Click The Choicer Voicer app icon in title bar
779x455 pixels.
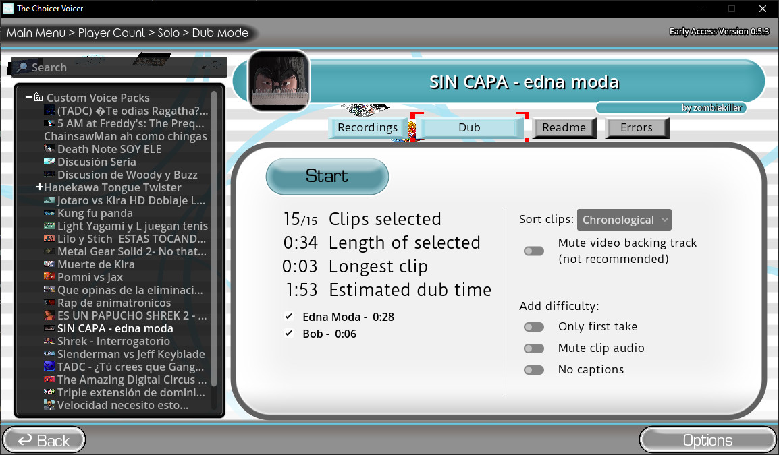point(8,9)
